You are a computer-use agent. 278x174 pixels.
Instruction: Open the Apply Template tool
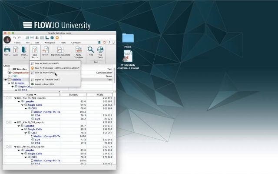pos(79,52)
